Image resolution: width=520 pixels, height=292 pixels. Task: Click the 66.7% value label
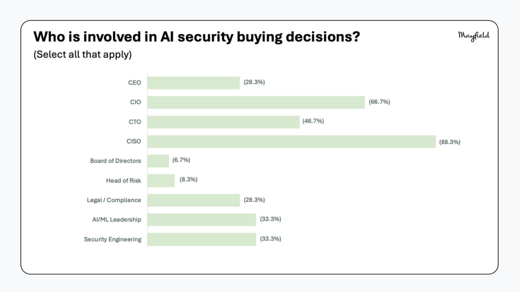[379, 102]
